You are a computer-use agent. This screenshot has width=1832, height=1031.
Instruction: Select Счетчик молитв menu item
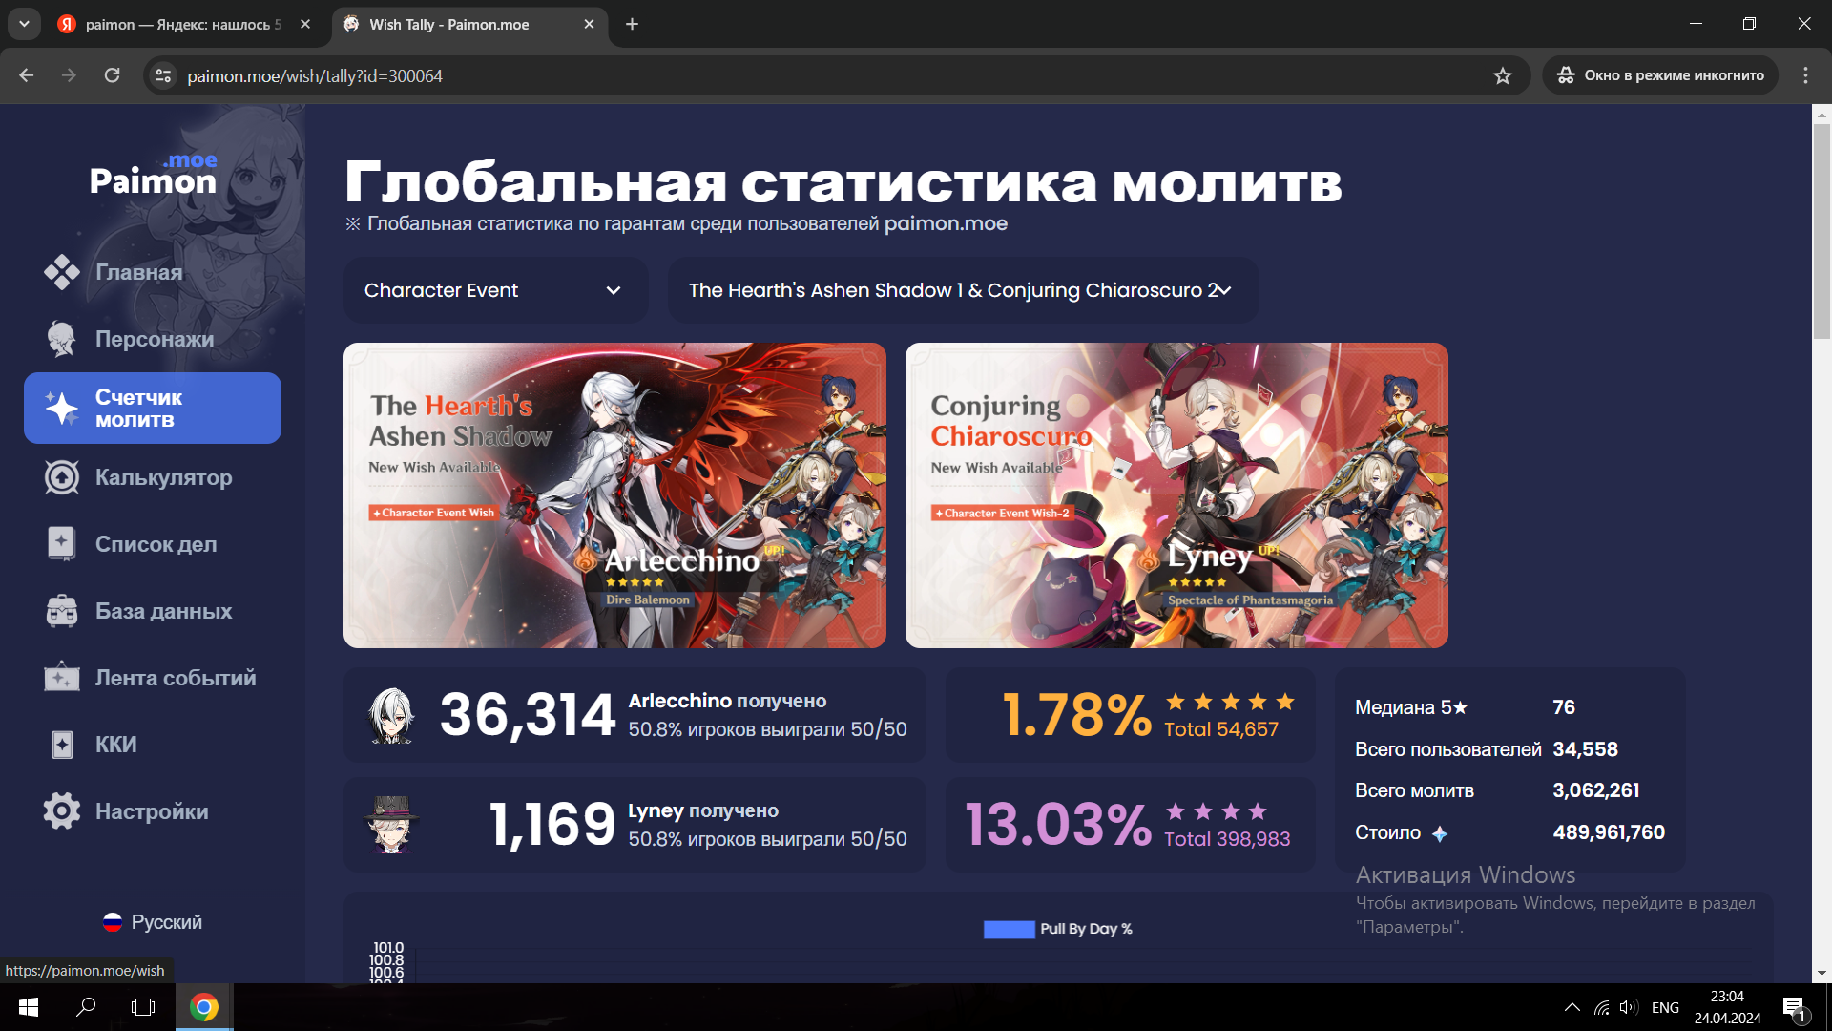[153, 409]
